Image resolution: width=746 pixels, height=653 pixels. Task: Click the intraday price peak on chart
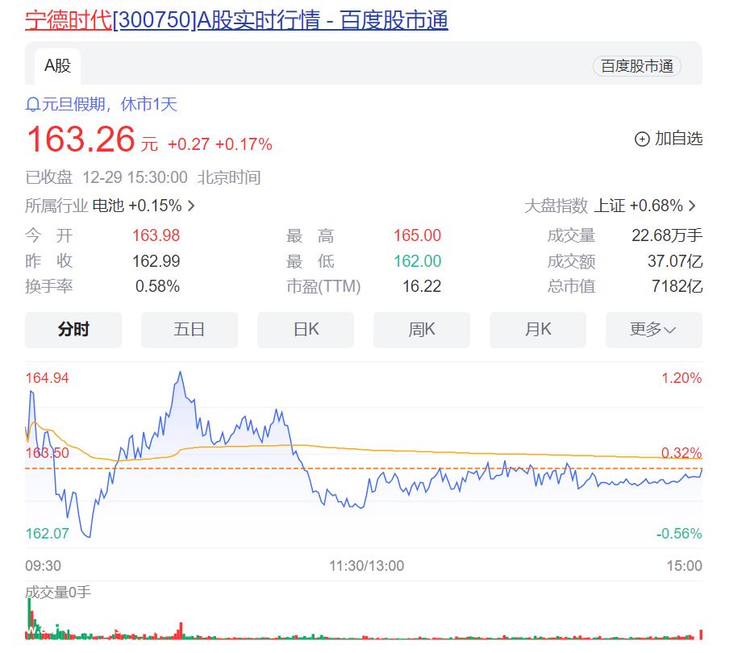coord(181,372)
